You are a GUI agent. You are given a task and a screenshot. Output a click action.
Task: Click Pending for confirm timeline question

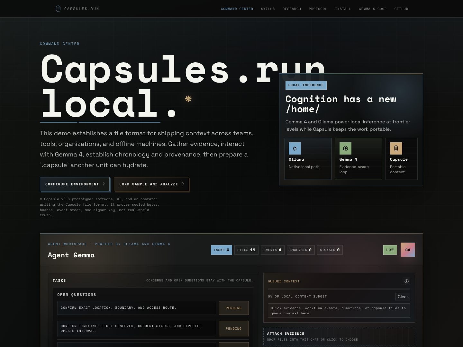pyautogui.click(x=234, y=329)
